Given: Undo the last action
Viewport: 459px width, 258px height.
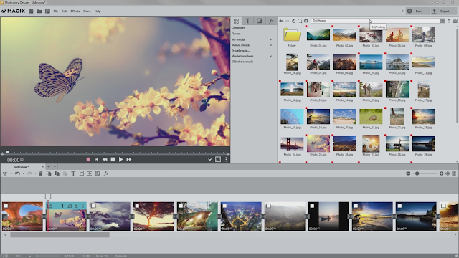Looking at the screenshot, I should click(x=17, y=173).
